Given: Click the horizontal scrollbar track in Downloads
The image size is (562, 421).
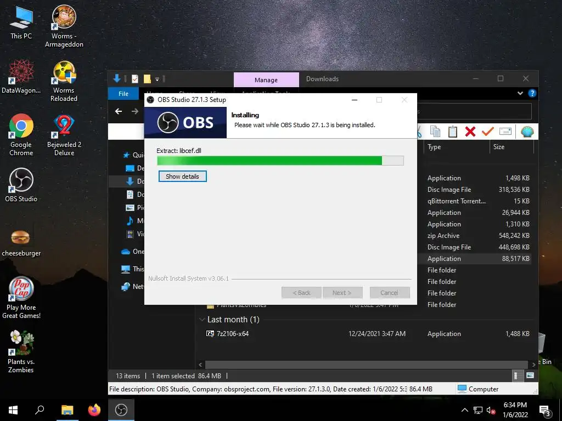Looking at the screenshot, I should pyautogui.click(x=366, y=365).
